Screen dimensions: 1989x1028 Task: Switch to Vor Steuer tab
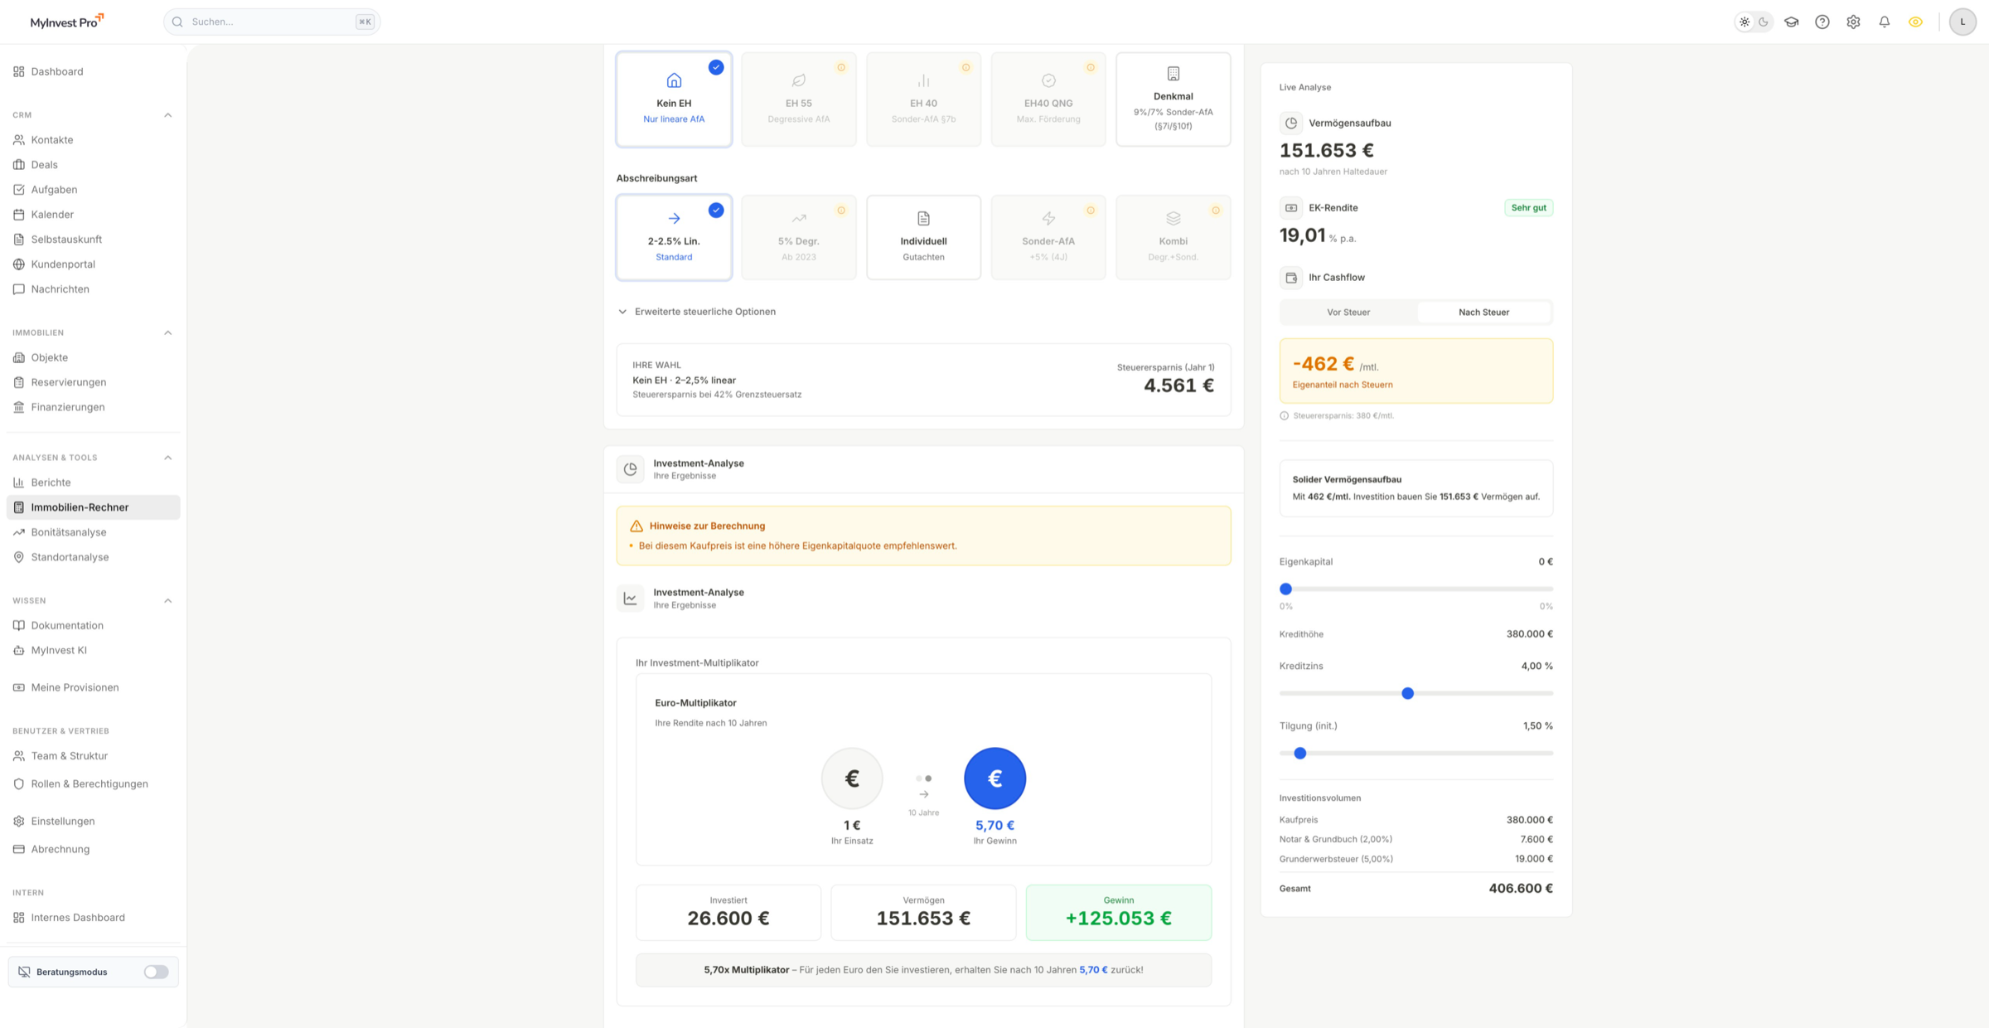(1348, 313)
